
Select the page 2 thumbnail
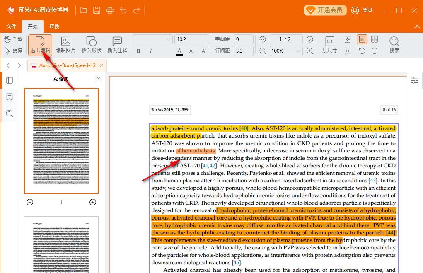pyautogui.click(x=61, y=244)
